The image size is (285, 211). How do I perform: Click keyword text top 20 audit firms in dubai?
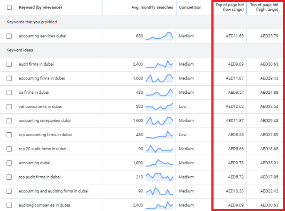[x=42, y=149]
